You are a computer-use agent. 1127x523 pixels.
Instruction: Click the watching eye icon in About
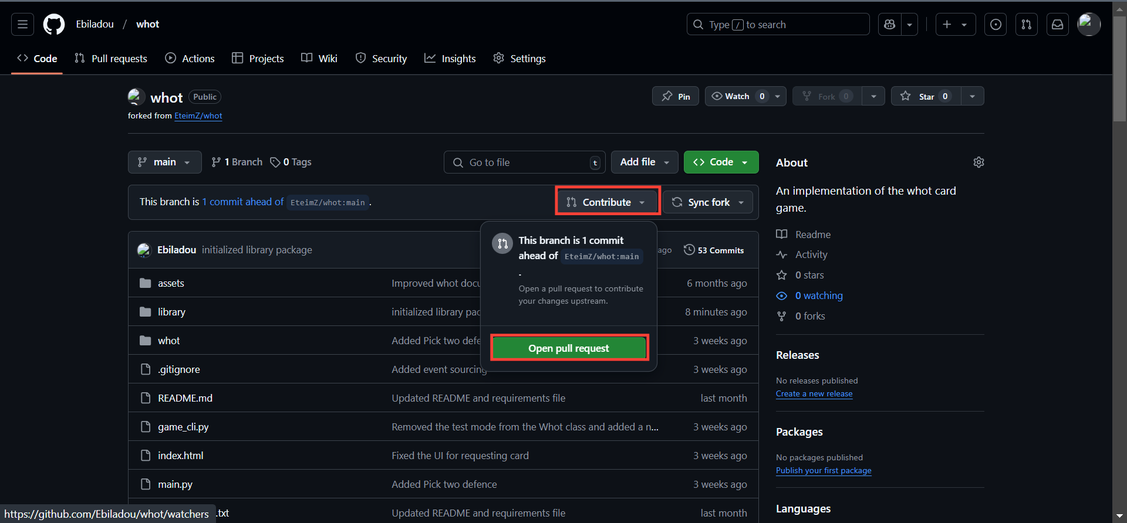pyautogui.click(x=782, y=296)
